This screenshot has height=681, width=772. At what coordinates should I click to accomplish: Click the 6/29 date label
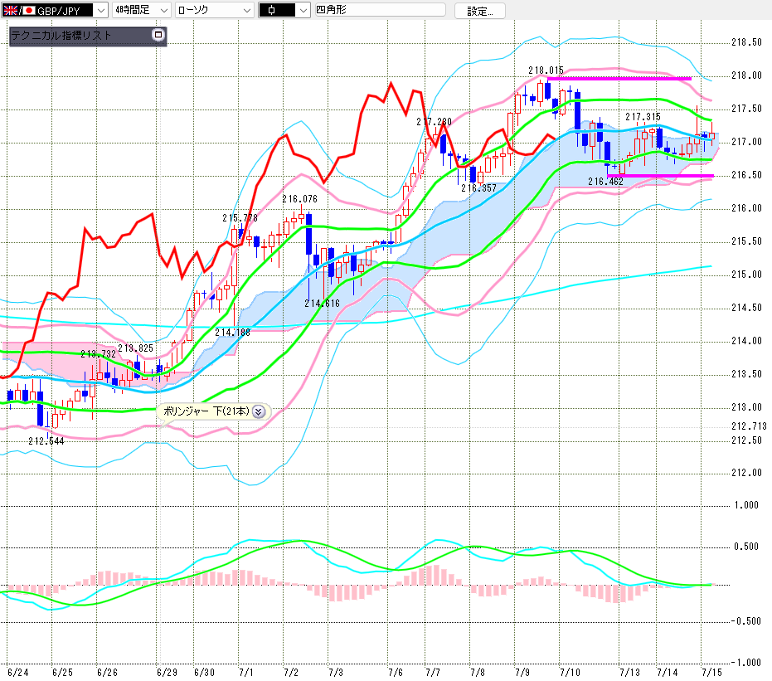point(167,673)
